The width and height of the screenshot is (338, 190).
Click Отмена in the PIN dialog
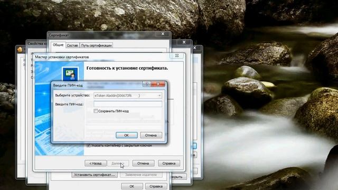pyautogui.click(x=151, y=135)
